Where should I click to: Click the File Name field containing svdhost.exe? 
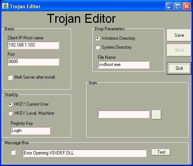(124, 65)
